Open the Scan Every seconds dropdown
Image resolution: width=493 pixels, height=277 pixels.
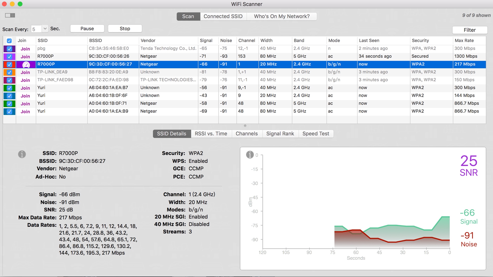tap(45, 29)
